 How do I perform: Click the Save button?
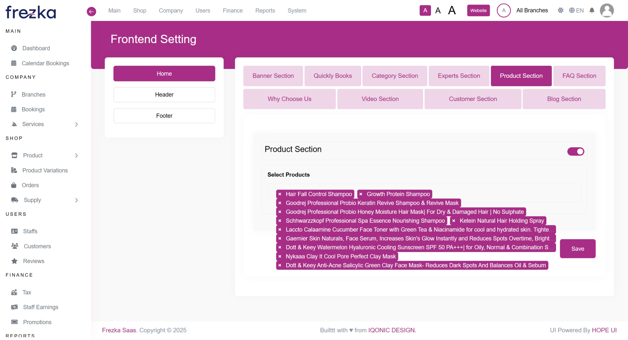click(577, 249)
